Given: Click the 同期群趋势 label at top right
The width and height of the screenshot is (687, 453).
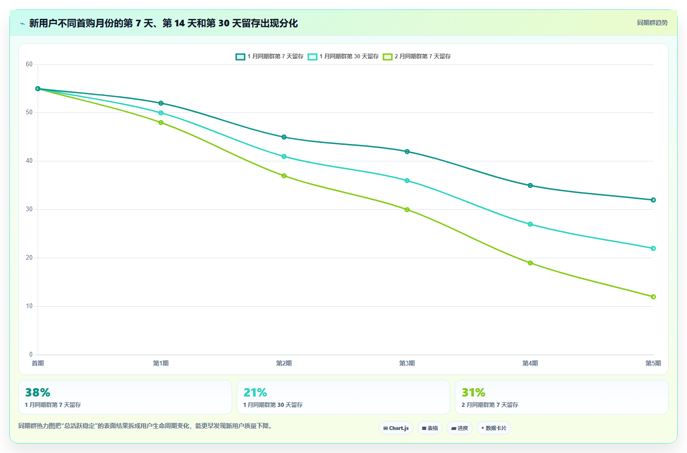Looking at the screenshot, I should [652, 23].
